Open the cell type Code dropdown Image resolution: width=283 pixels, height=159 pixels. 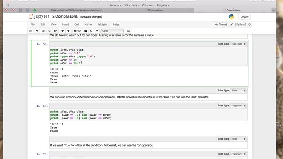[112, 31]
